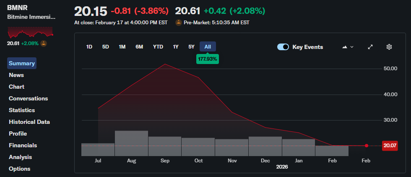This screenshot has height=177, width=411.
Task: Switch chart to 1M range
Action: (122, 47)
